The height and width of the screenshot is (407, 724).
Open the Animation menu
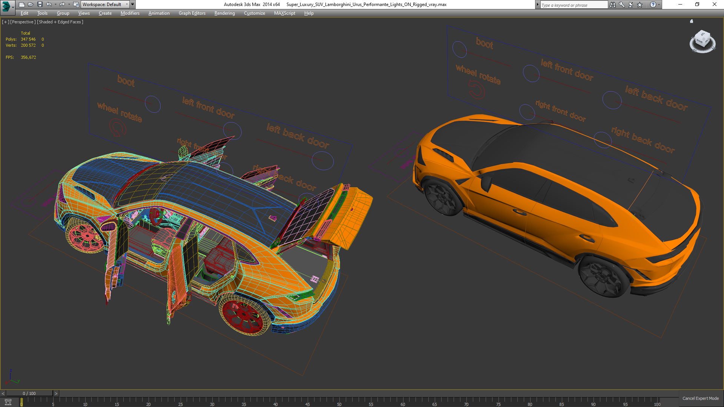click(x=159, y=13)
